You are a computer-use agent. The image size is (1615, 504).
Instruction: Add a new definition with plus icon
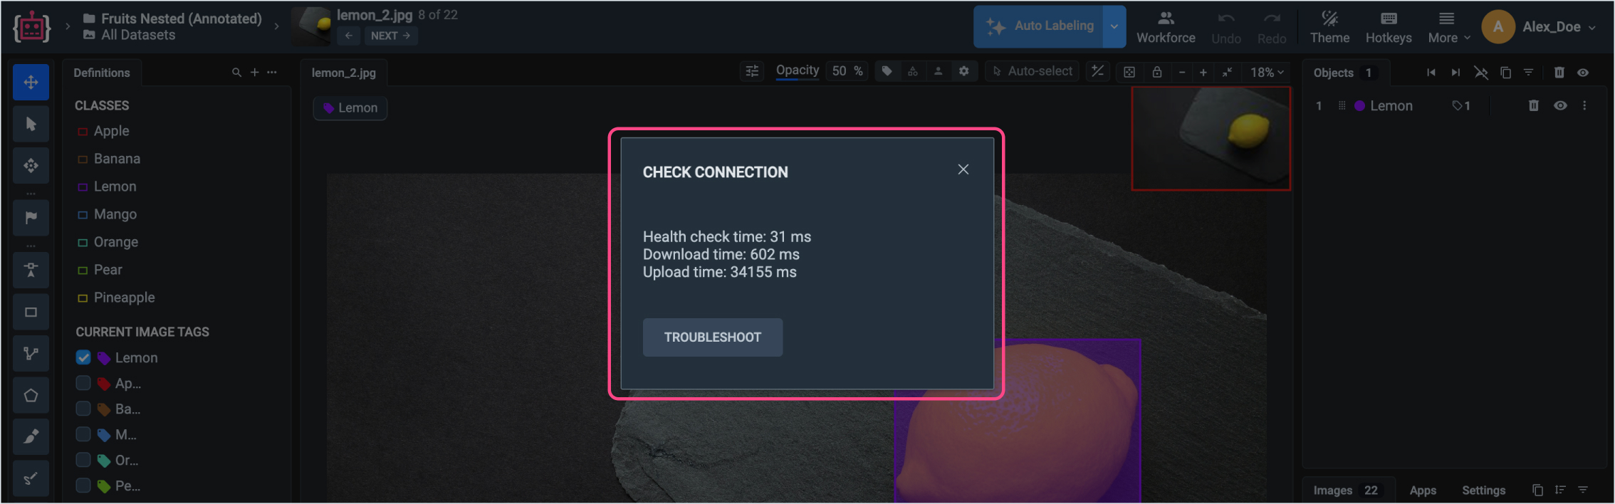tap(254, 73)
